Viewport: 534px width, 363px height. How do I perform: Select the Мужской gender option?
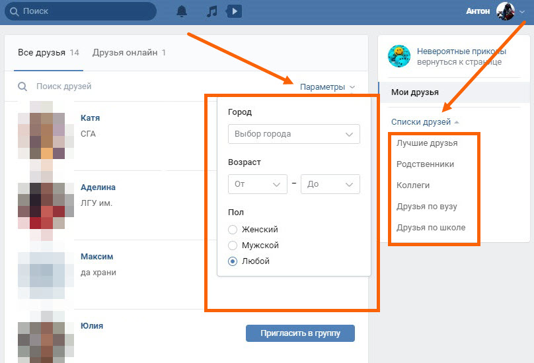[x=233, y=246]
